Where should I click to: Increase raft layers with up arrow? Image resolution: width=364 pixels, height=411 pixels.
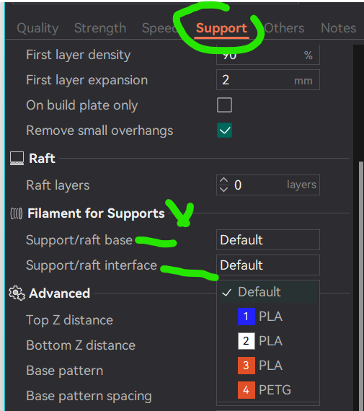click(x=223, y=180)
